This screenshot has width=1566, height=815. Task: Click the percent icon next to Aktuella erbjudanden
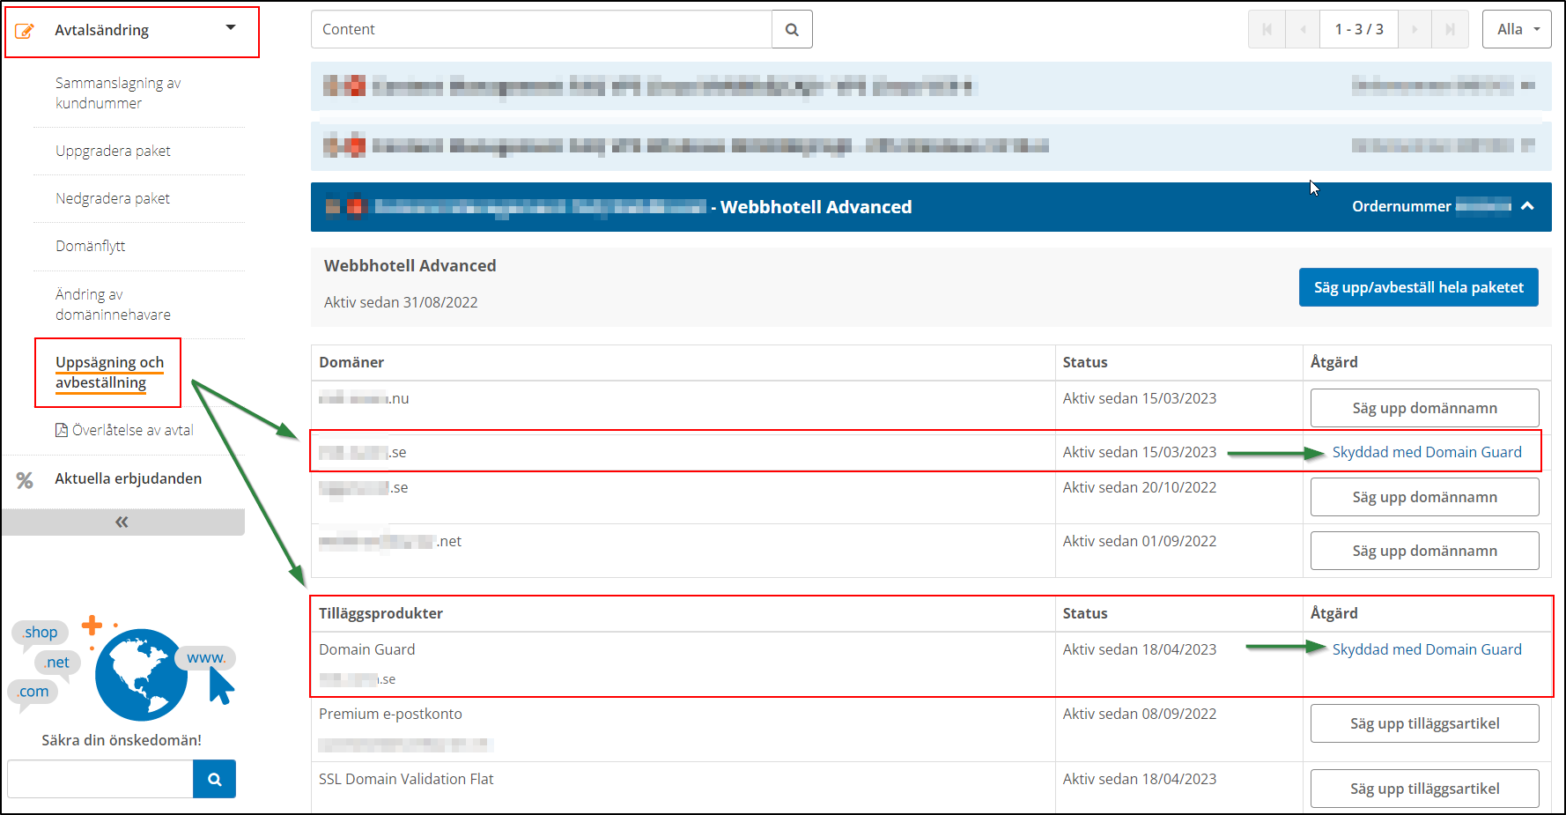pyautogui.click(x=24, y=479)
